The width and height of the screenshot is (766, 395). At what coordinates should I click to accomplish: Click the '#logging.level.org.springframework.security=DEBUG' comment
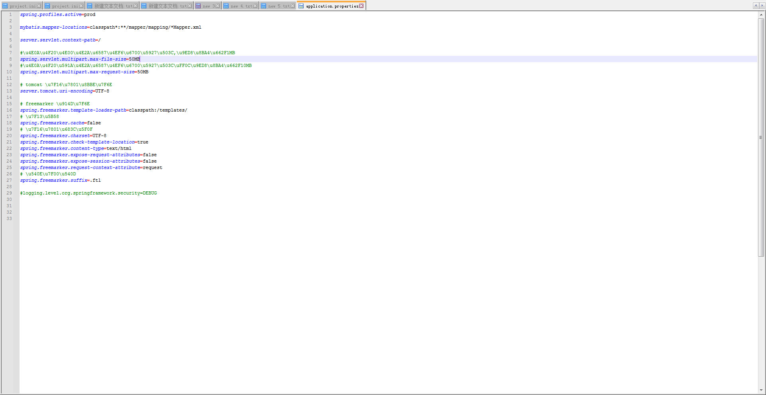[x=89, y=193]
